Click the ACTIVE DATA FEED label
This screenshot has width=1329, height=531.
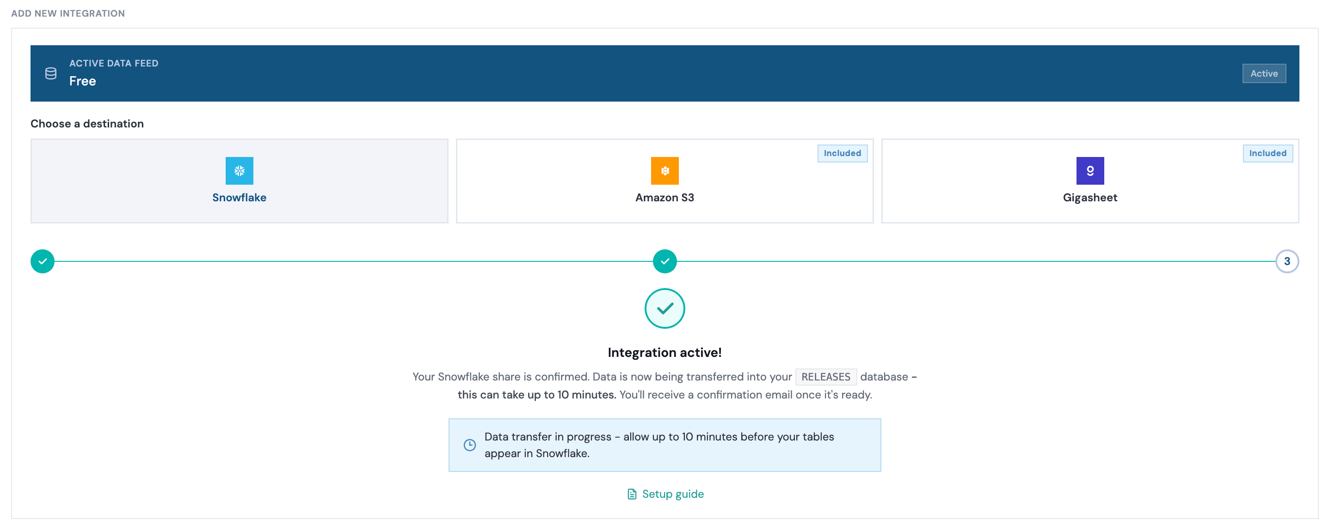click(x=114, y=63)
